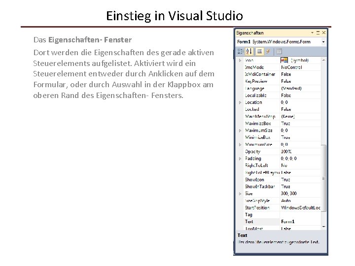Select the MaximumSize property name
355x266 pixels.
tap(258, 131)
